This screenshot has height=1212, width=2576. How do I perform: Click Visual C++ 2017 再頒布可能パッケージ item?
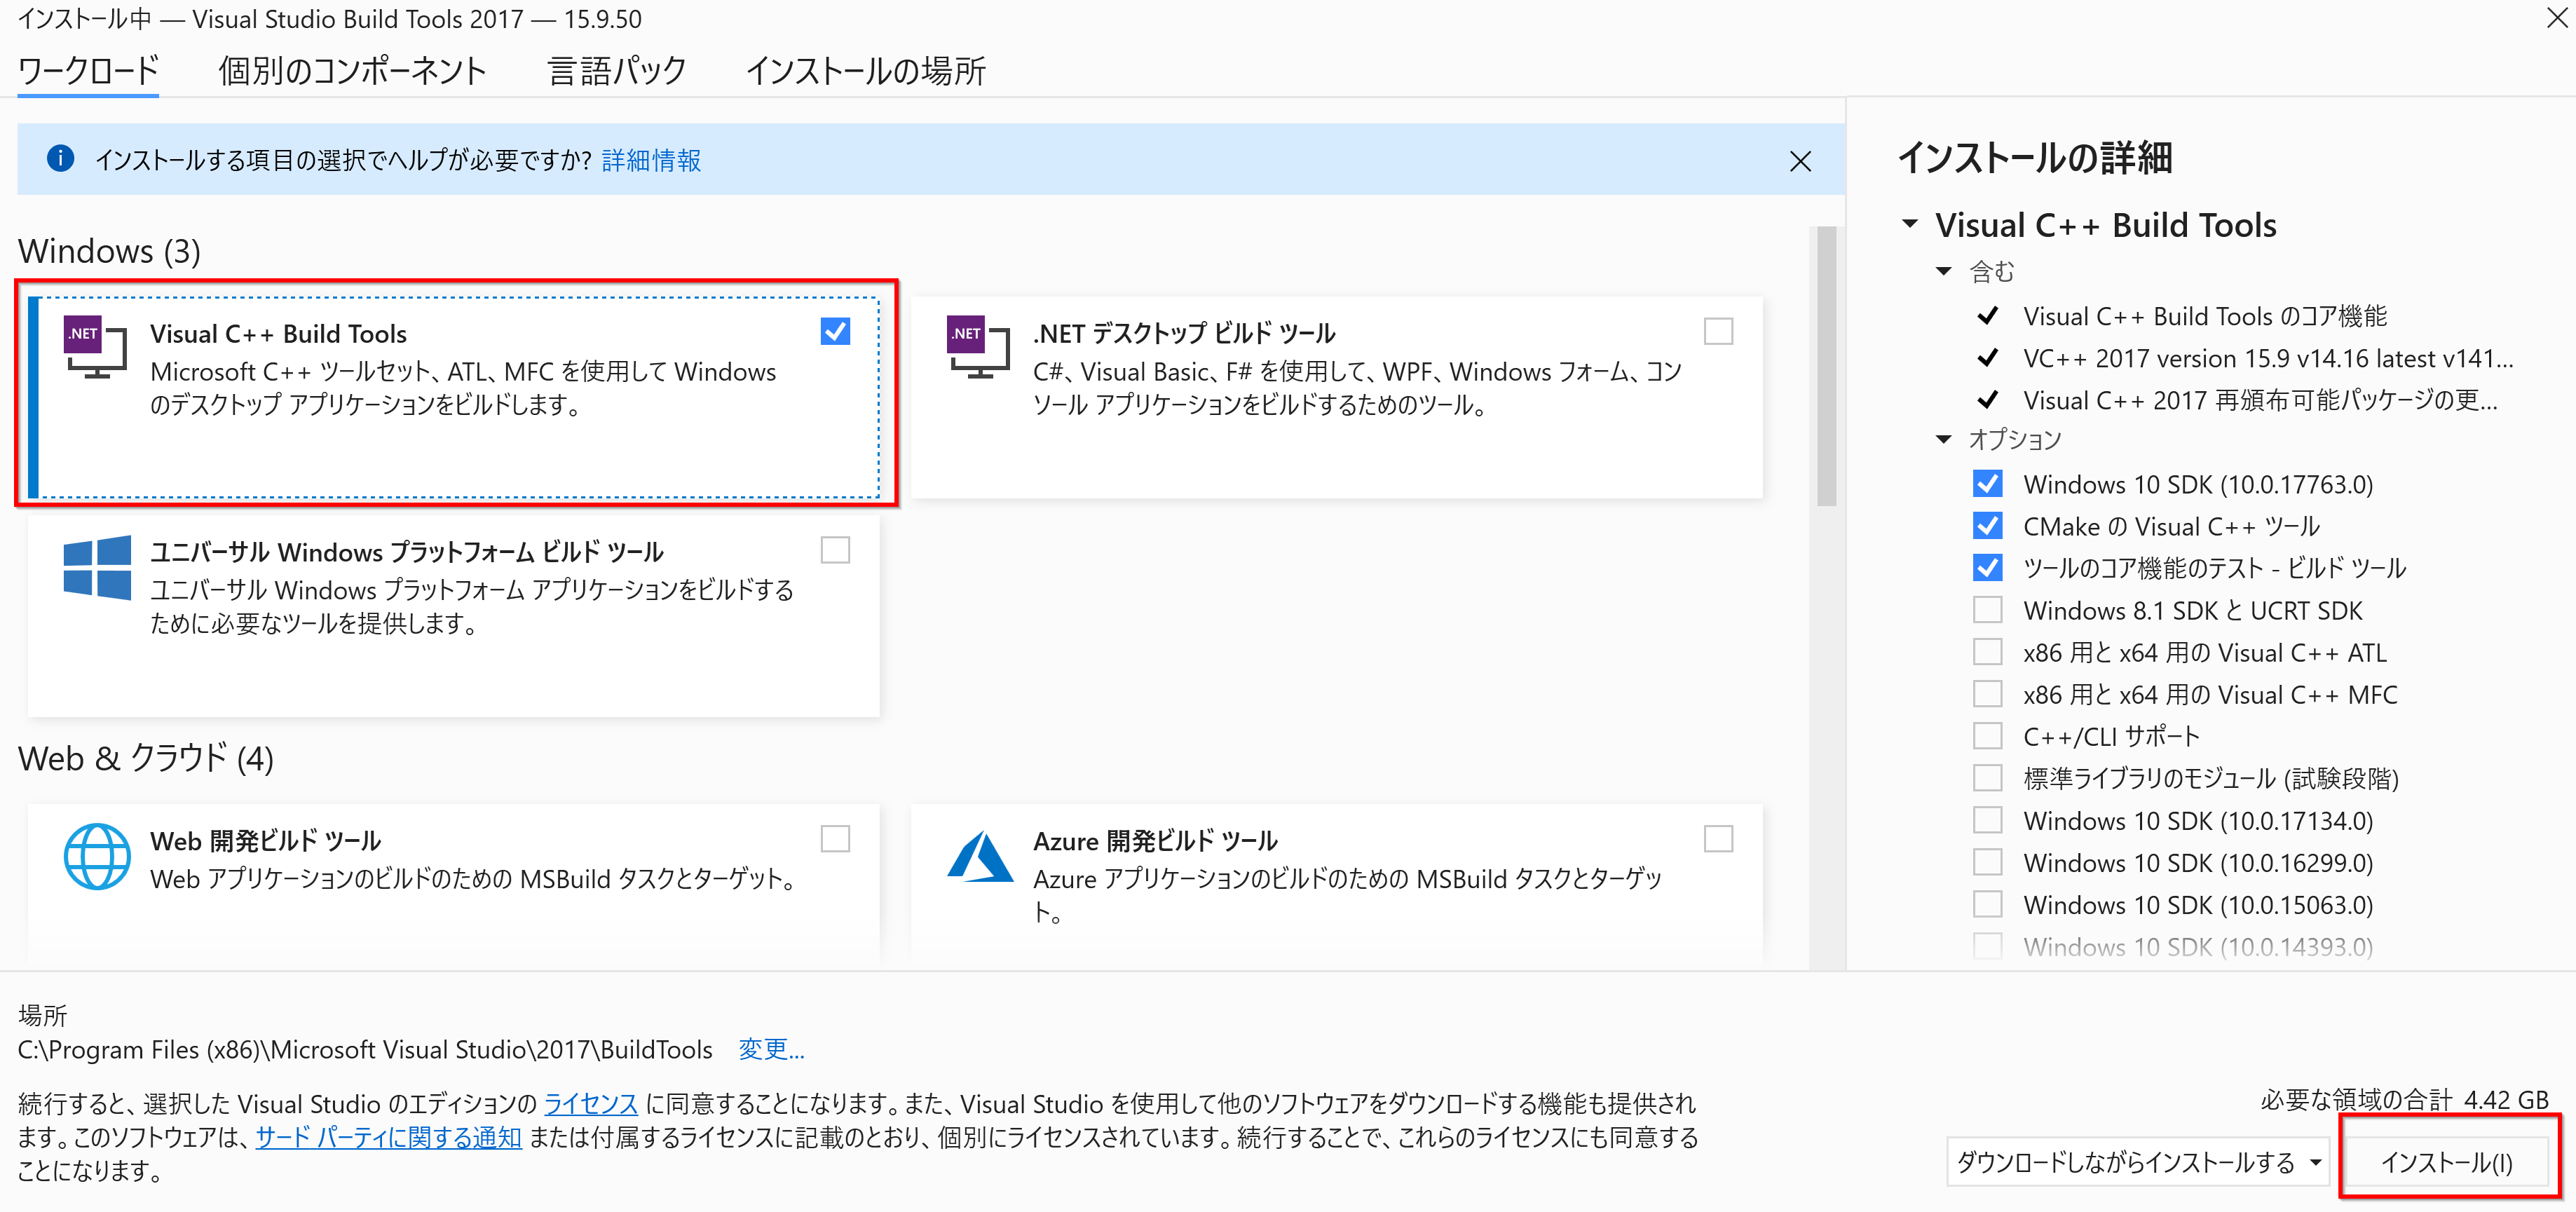pyautogui.click(x=2260, y=400)
